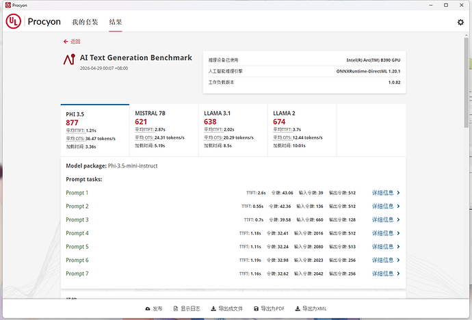Click the back arrow icon
The height and width of the screenshot is (320, 472).
pyautogui.click(x=66, y=42)
